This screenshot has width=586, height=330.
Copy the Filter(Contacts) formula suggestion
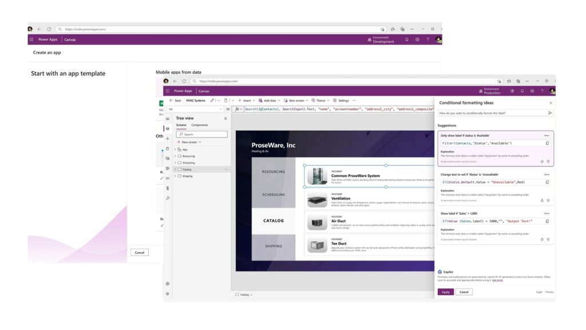tap(547, 143)
